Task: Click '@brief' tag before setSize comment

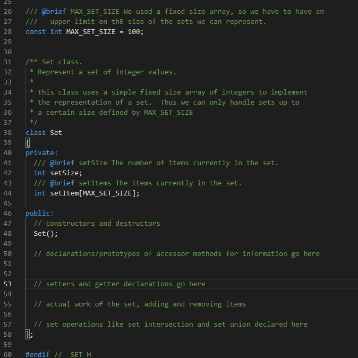Action: coord(62,163)
